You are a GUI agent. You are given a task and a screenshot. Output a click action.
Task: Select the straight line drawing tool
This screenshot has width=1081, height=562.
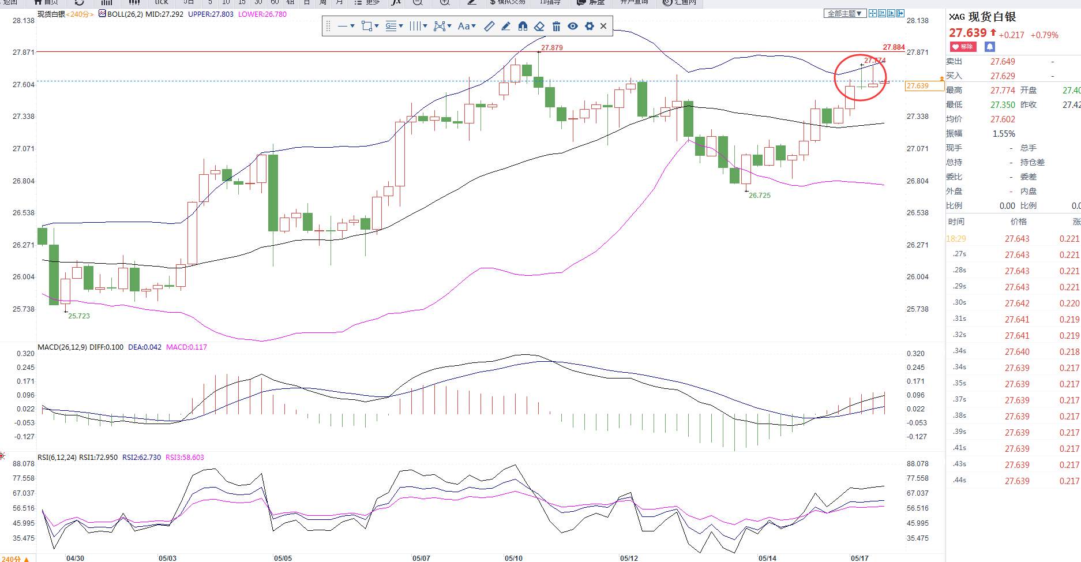343,26
